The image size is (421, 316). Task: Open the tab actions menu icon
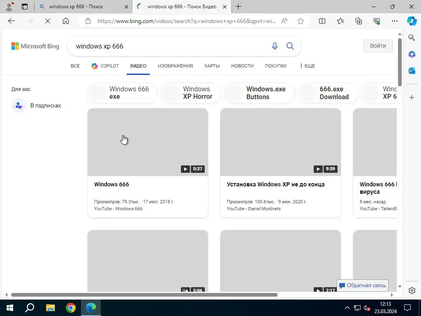click(x=25, y=7)
